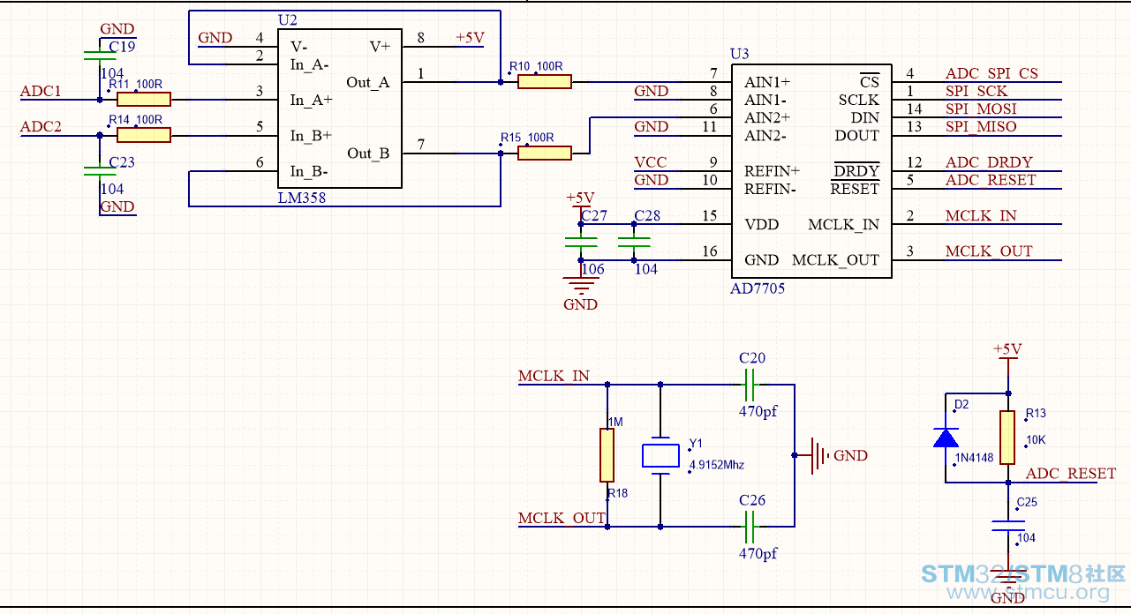Select the REFIN- pin name on AD7705
Image resolution: width=1131 pixels, height=614 pixels.
pos(771,189)
